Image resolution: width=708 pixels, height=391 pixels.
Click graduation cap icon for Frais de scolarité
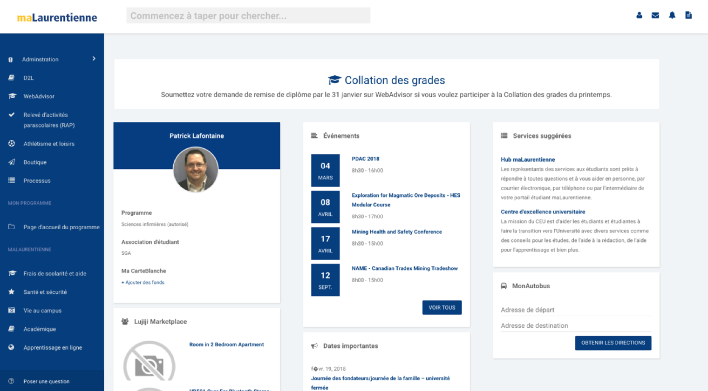point(12,273)
